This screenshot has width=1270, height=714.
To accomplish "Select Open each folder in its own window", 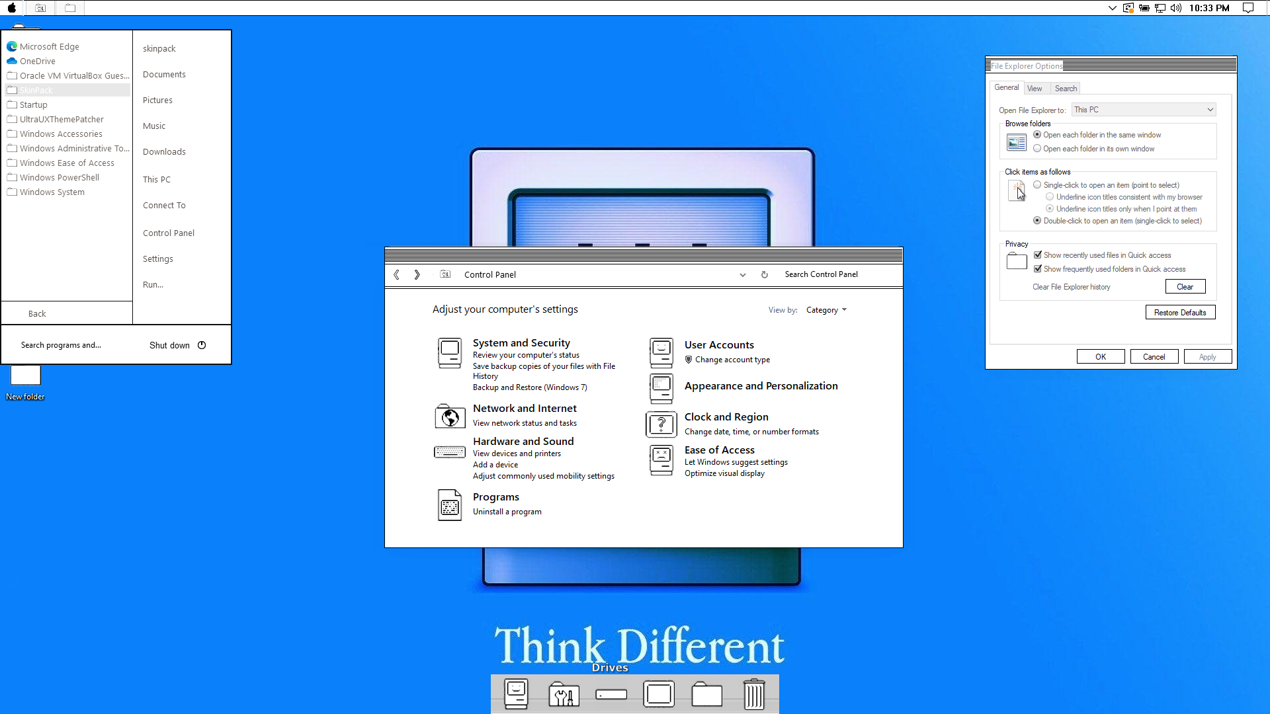I will pos(1037,149).
